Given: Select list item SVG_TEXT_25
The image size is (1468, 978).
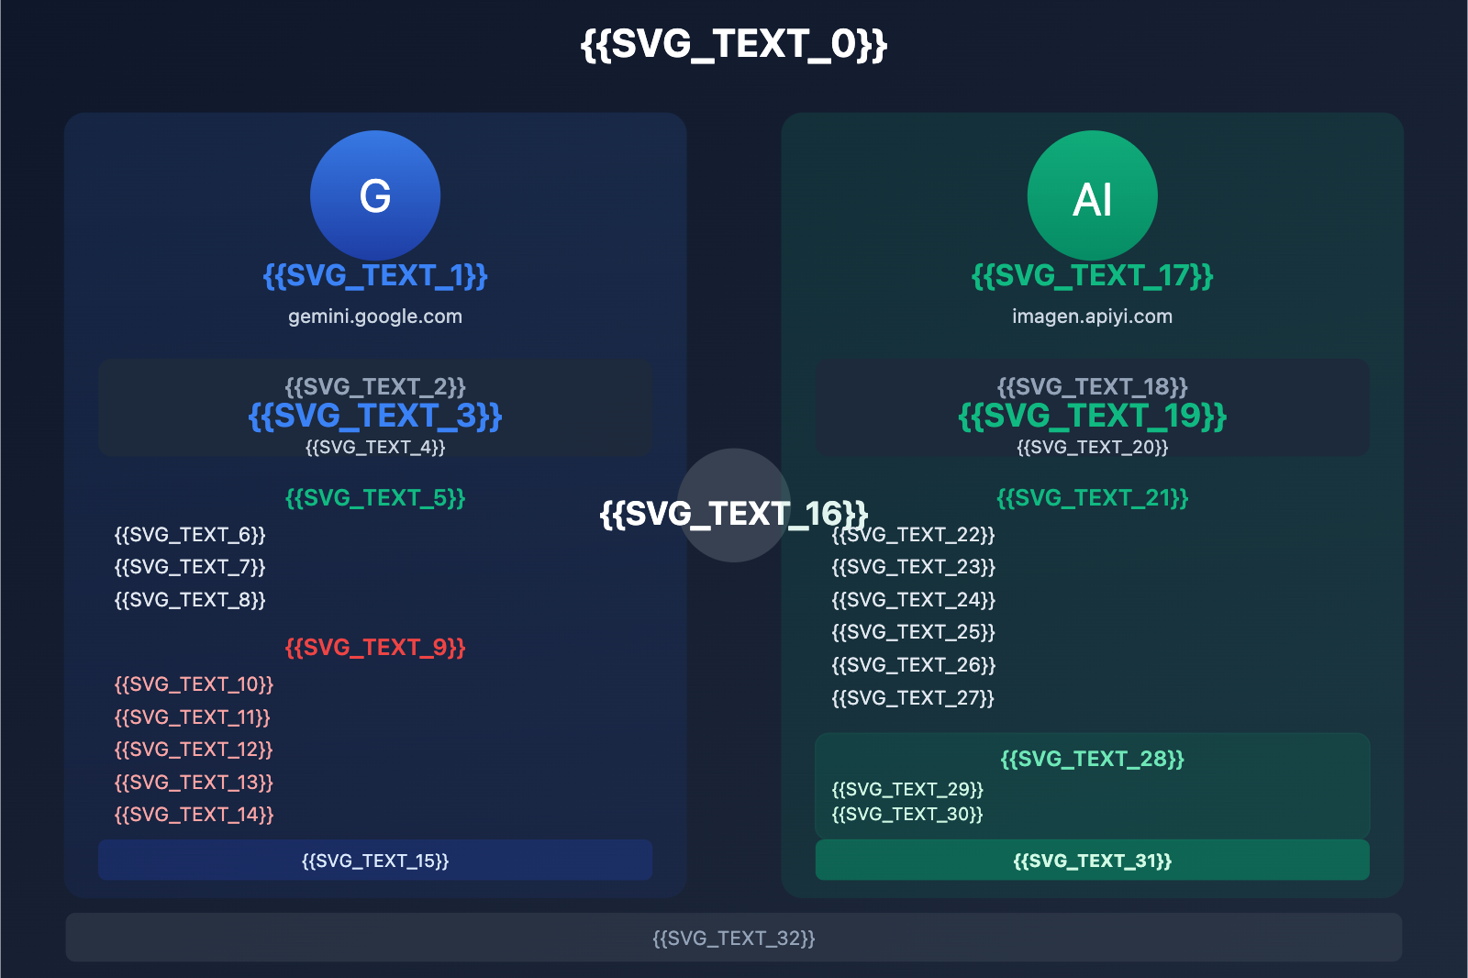Looking at the screenshot, I should [913, 632].
